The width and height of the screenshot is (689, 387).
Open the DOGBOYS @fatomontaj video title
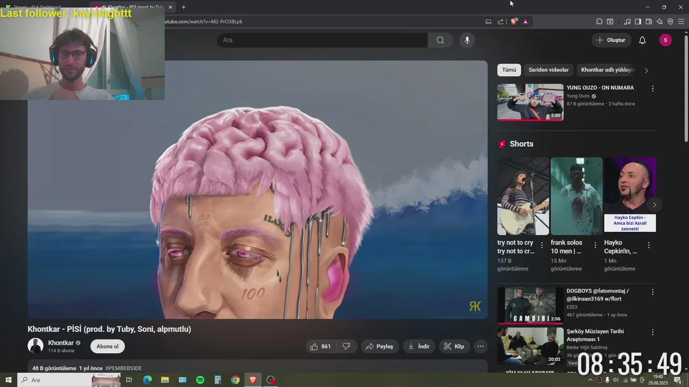[x=597, y=295]
